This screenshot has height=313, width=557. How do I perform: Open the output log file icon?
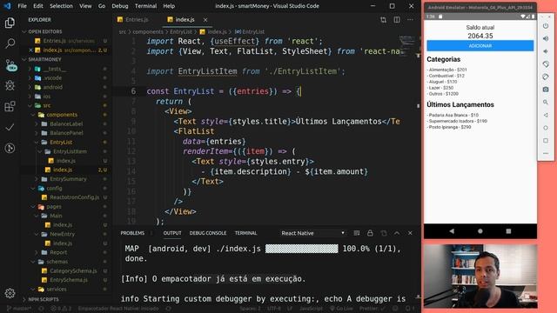[384, 233]
